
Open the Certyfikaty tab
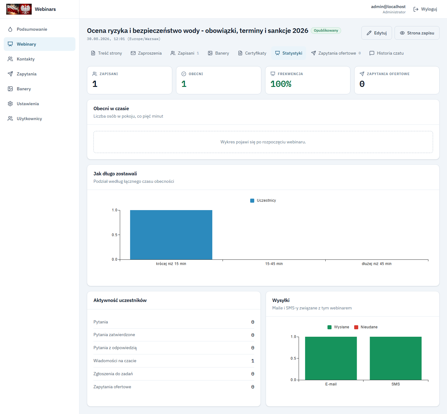(x=252, y=53)
